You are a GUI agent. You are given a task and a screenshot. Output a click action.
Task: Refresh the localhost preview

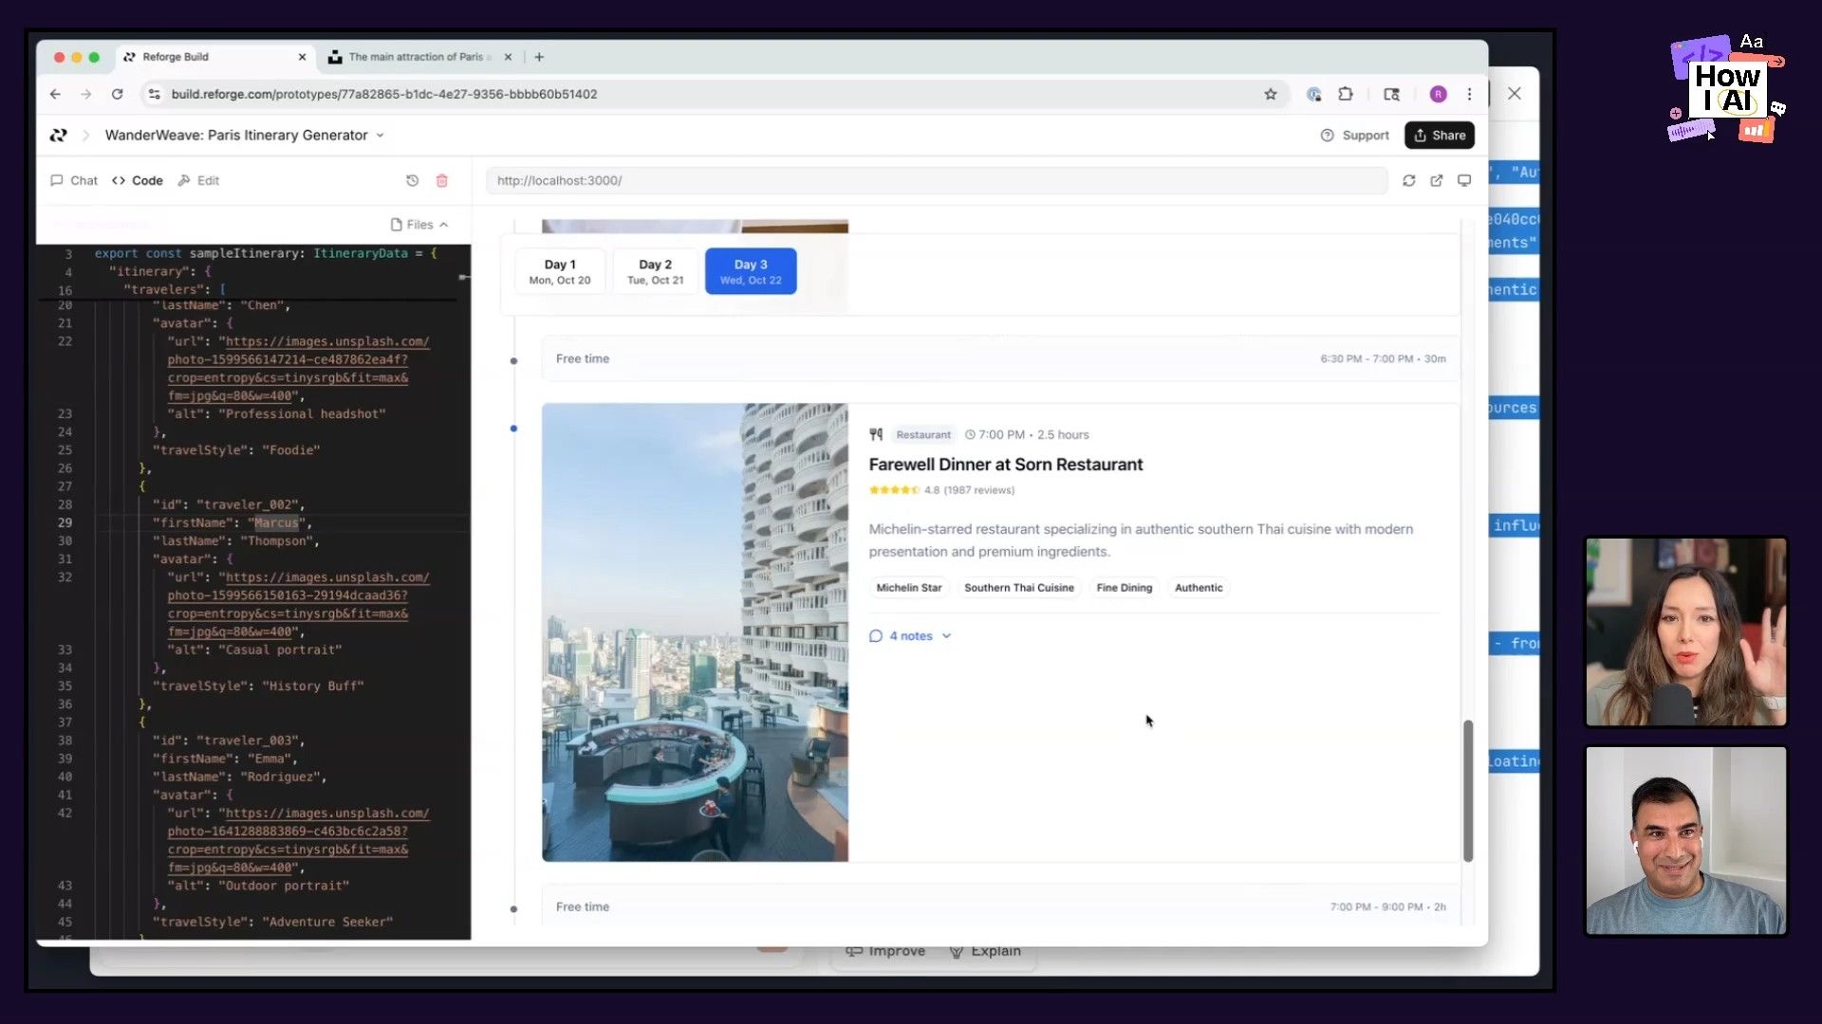[x=1408, y=180]
